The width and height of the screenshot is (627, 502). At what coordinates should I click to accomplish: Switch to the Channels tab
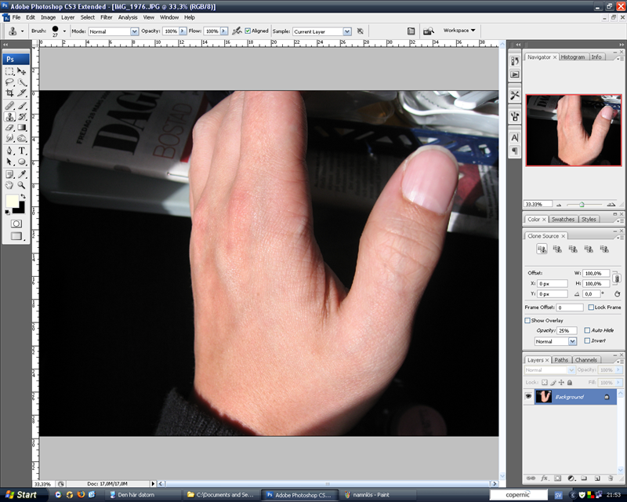586,360
